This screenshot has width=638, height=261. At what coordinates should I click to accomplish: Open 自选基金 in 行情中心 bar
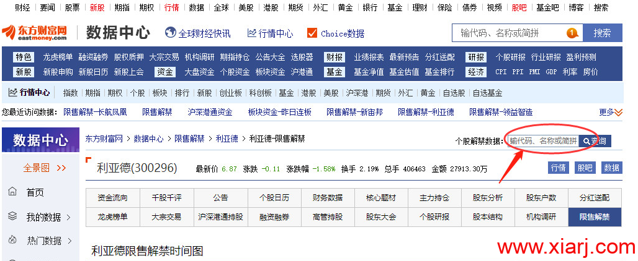pos(487,93)
